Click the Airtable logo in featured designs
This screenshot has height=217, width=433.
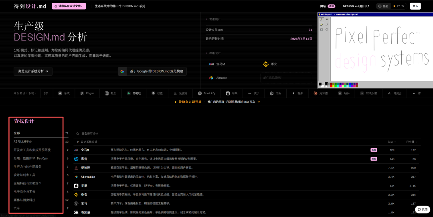211,78
